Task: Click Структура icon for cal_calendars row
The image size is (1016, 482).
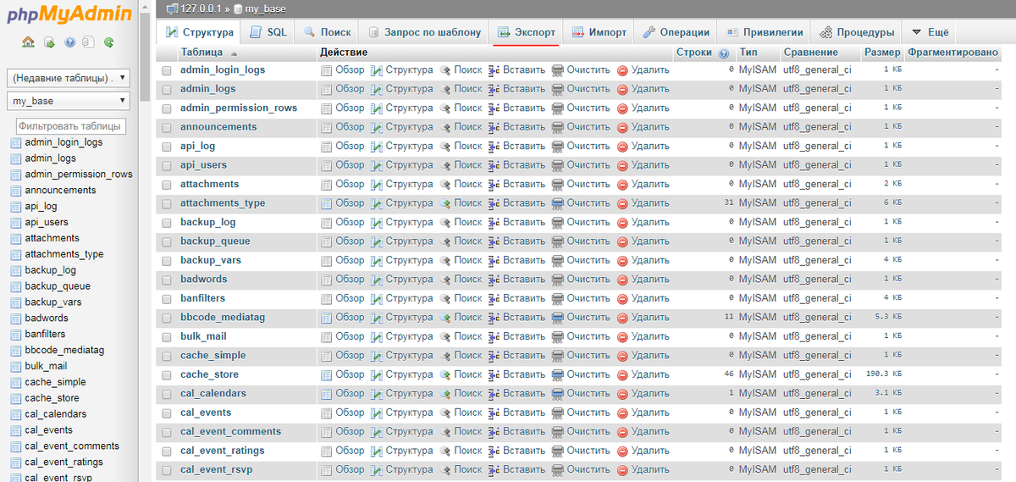Action: coord(377,394)
